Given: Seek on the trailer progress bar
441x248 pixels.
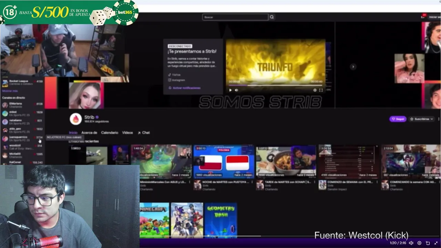Looking at the screenshot, I should point(276,85).
